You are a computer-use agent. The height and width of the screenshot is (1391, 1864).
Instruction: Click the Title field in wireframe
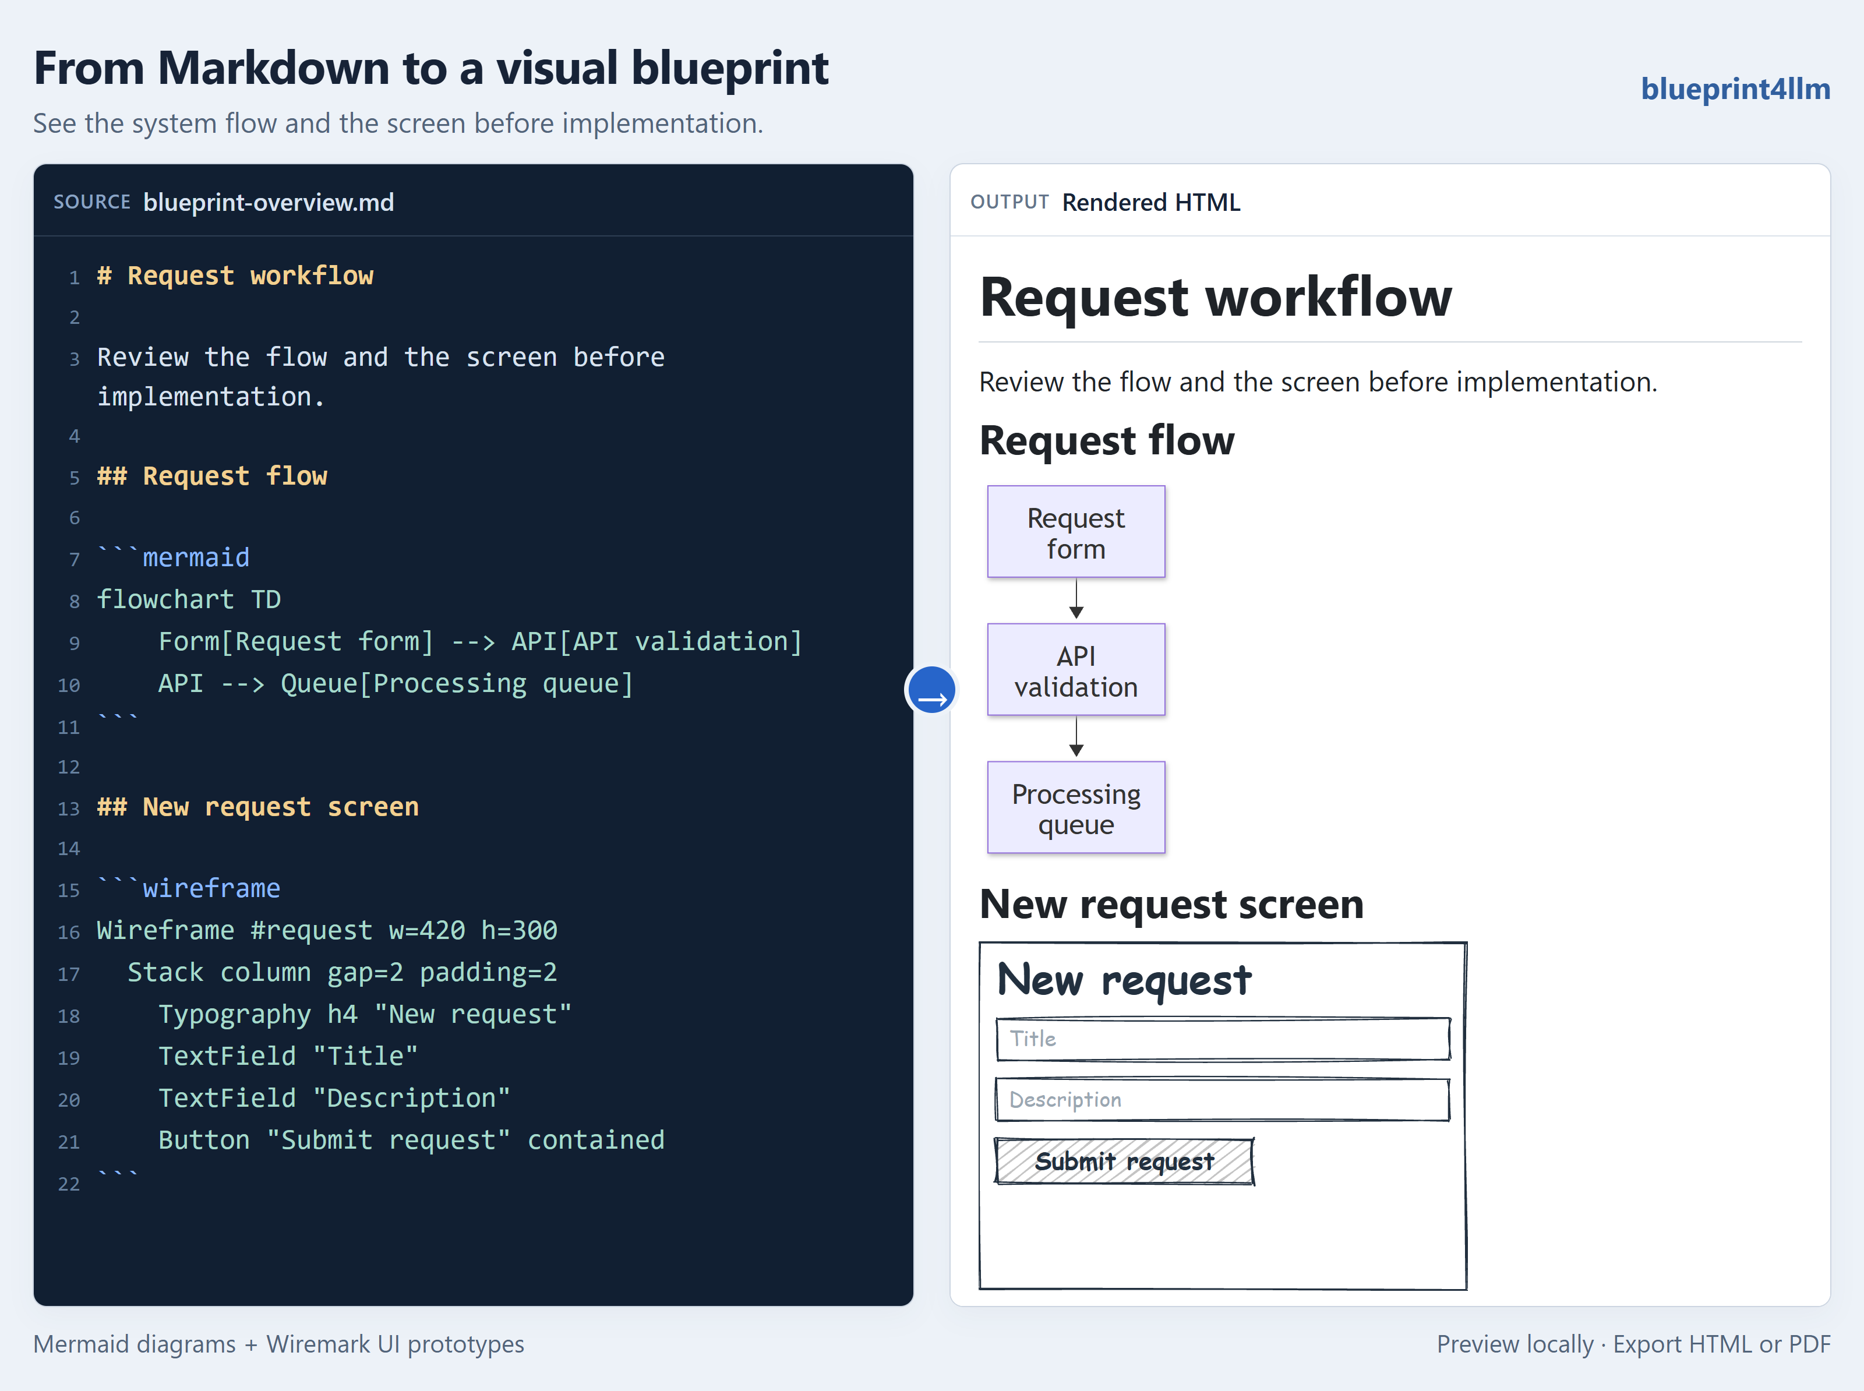pos(1223,1039)
